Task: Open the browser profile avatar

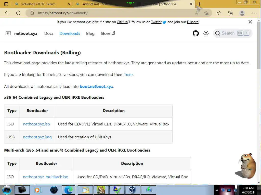Action: (242, 13)
